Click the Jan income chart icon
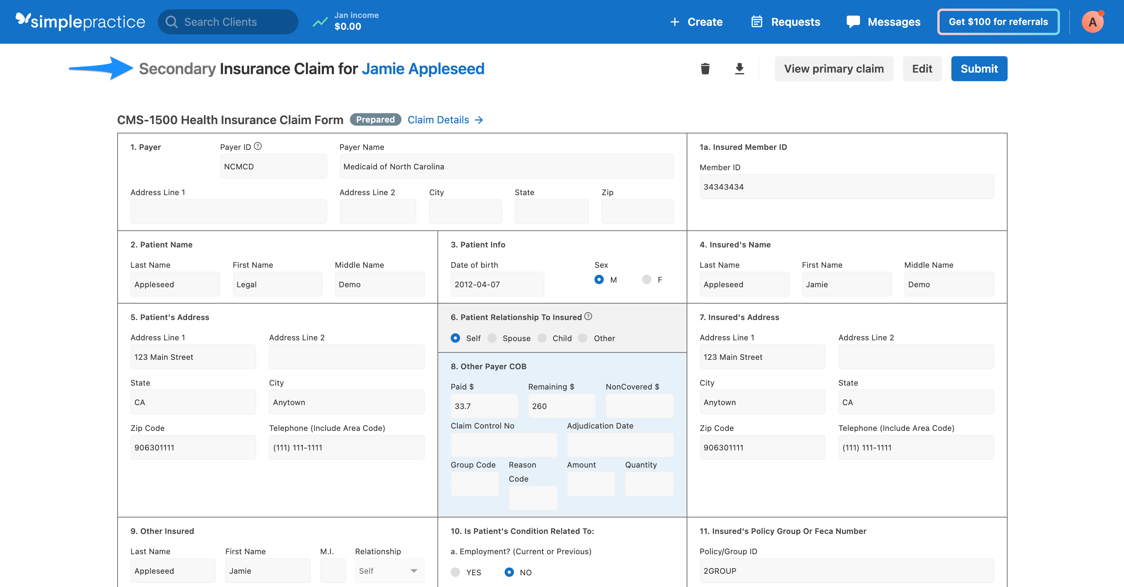 pos(320,21)
